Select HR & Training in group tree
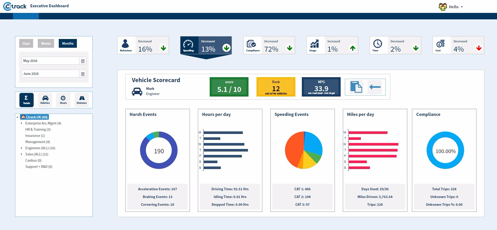Viewport: 497px width, 230px height. click(38, 130)
